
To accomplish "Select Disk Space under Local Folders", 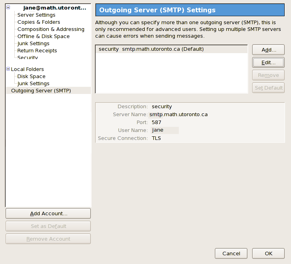I will point(31,77).
